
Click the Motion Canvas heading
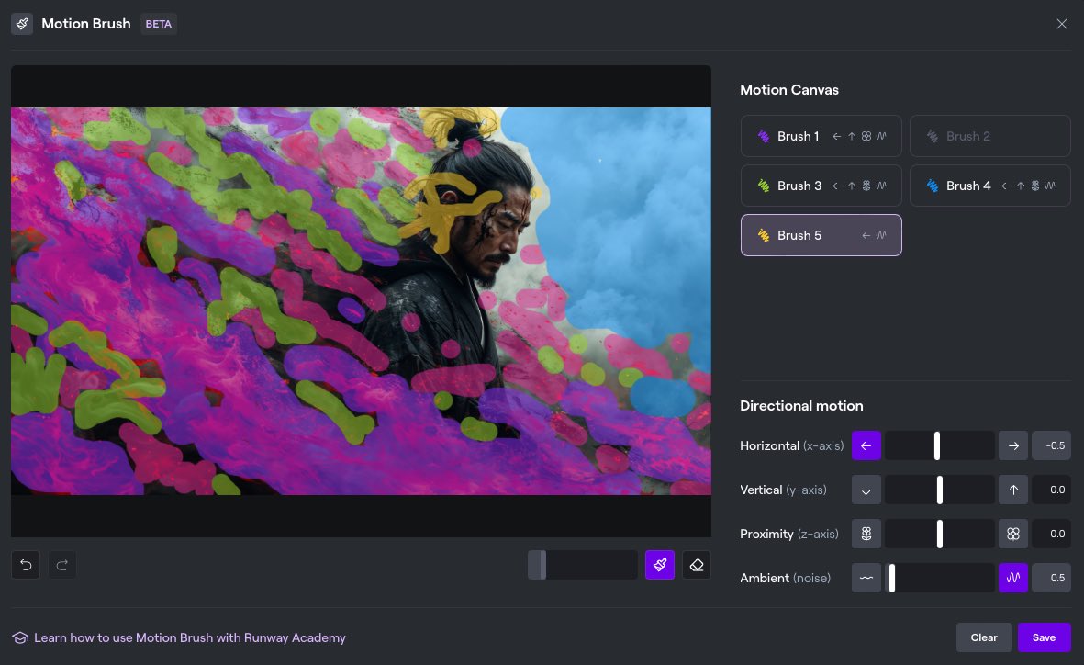point(788,90)
